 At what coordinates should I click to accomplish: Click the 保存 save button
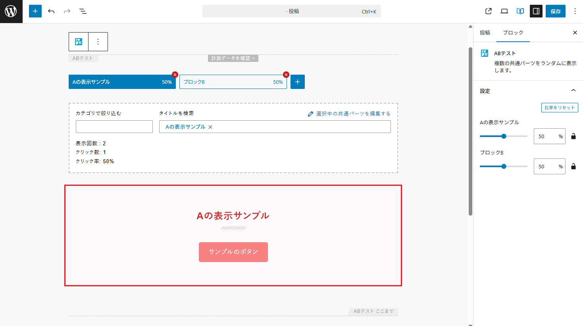point(555,11)
